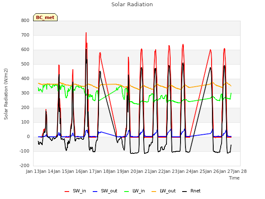Screen dimensions: 265x199
Task: Click the Solar Radiation chart title
Action: coord(132,5)
